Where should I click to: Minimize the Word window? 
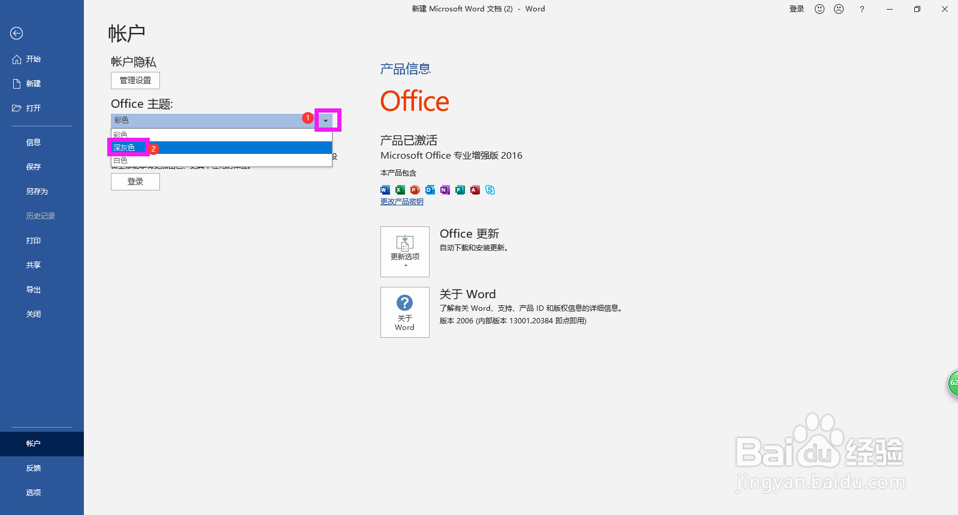click(x=890, y=9)
